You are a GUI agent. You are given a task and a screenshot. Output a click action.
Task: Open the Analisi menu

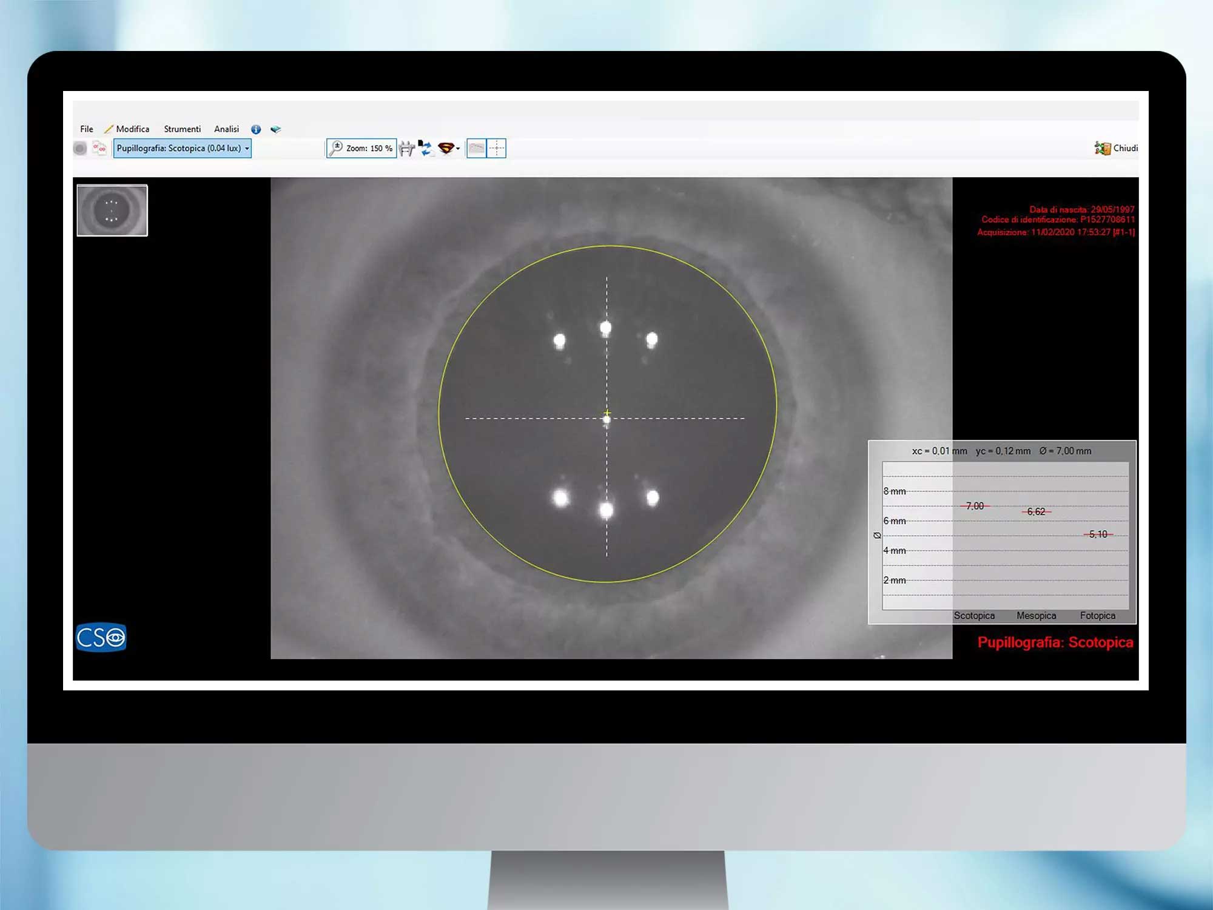coord(226,129)
